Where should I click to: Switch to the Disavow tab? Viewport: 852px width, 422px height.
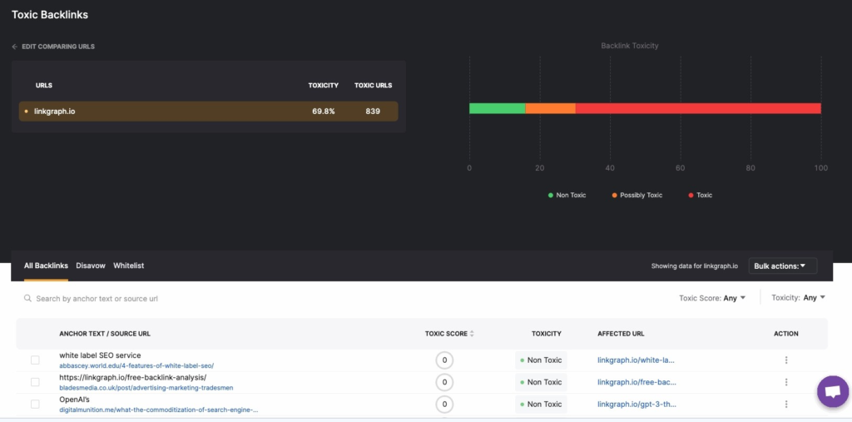click(x=91, y=266)
